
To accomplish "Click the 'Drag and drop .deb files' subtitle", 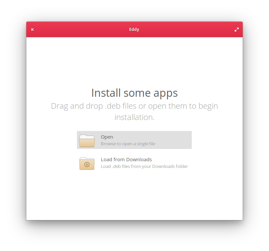I will (134, 111).
